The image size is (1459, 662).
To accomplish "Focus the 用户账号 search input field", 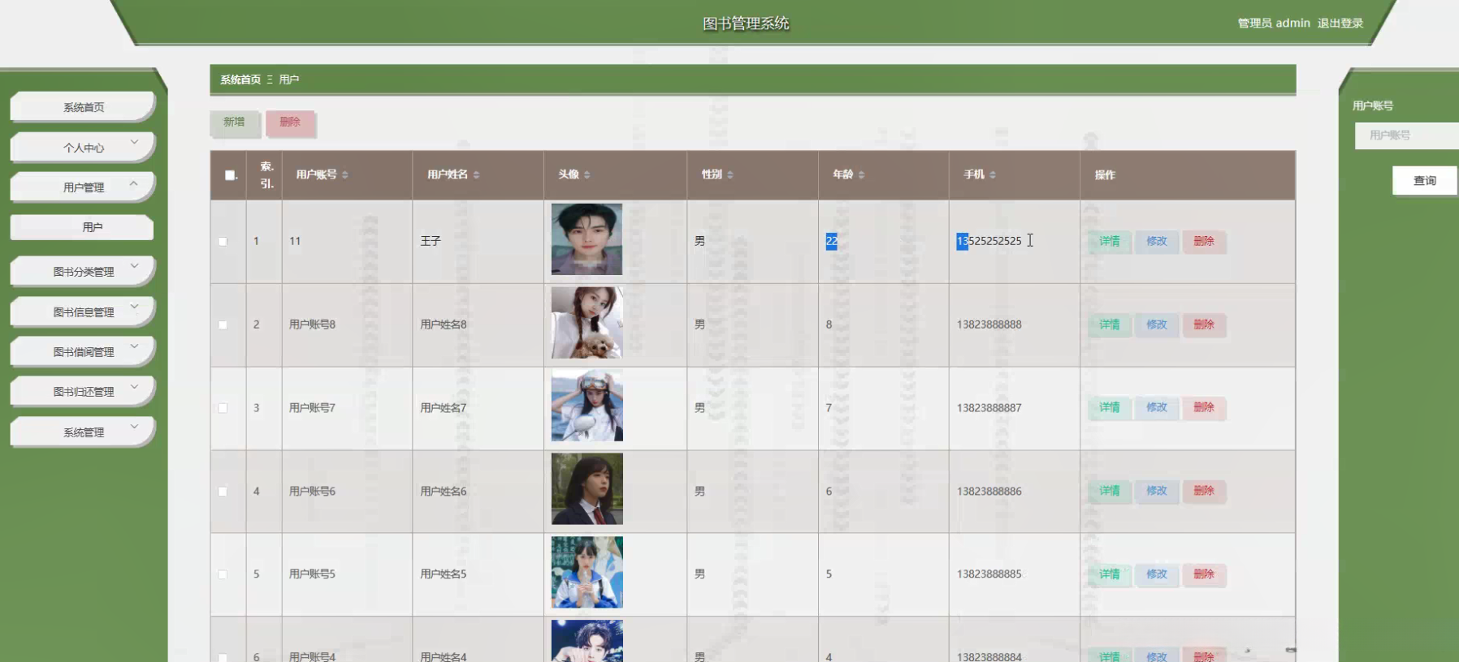I will (x=1407, y=135).
